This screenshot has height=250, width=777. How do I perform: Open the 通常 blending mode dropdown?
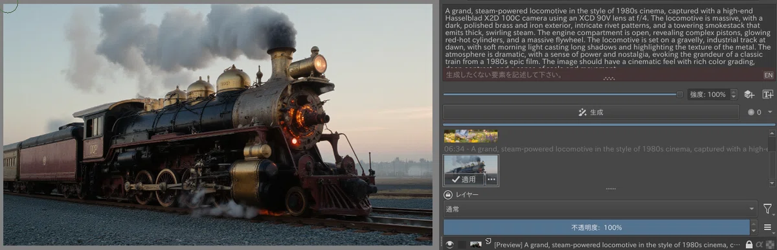600,209
